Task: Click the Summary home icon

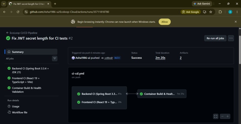Action: (x=9, y=52)
